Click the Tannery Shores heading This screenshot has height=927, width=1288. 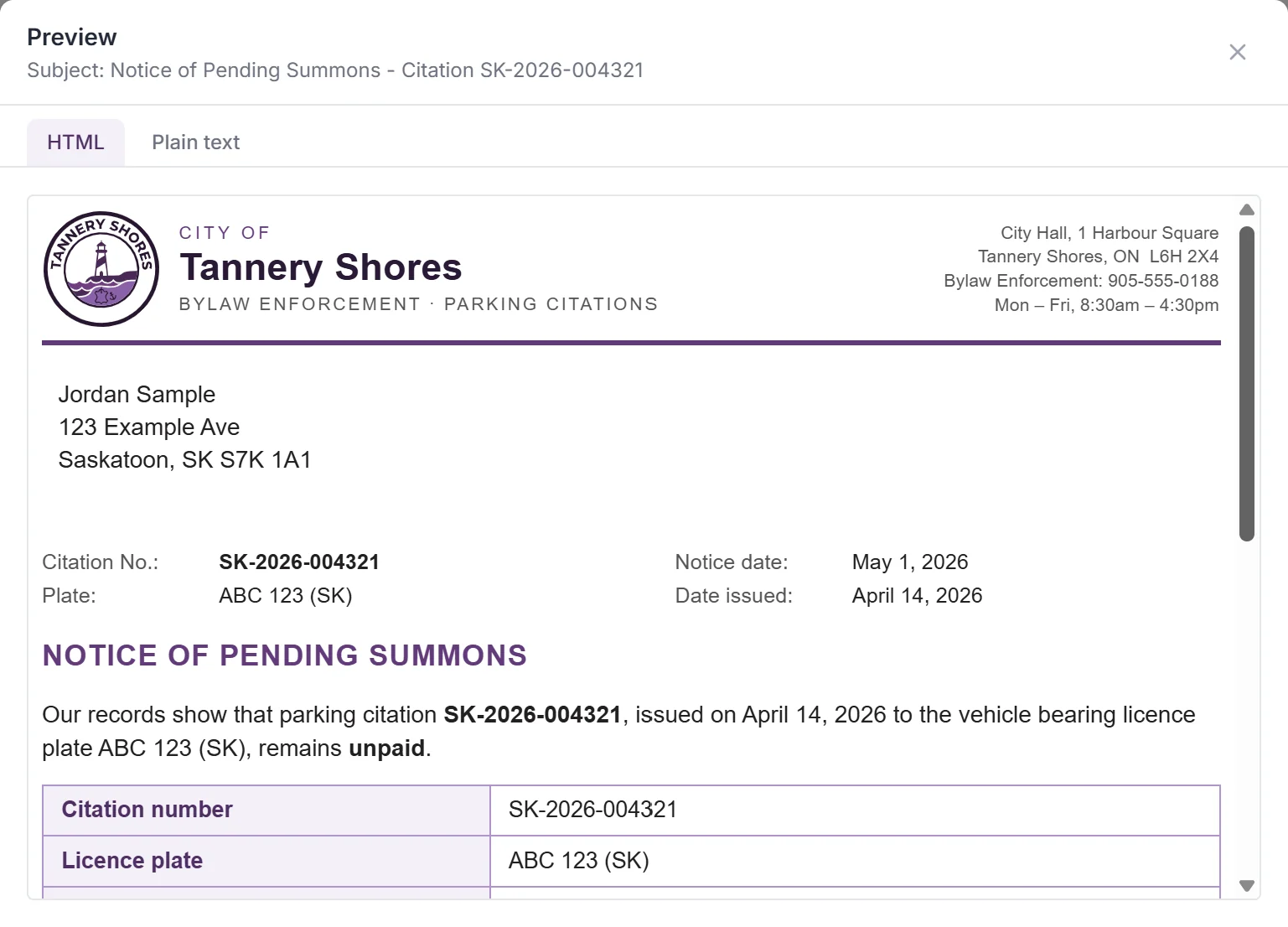[321, 267]
